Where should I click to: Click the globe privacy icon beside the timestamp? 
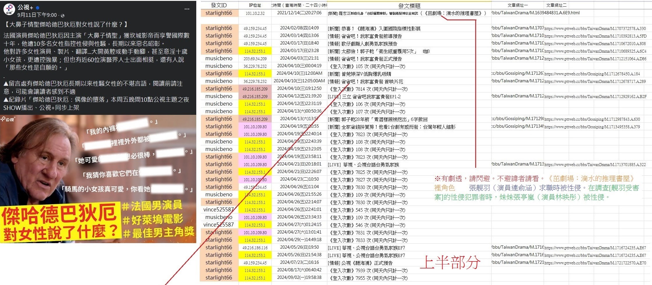(62, 15)
